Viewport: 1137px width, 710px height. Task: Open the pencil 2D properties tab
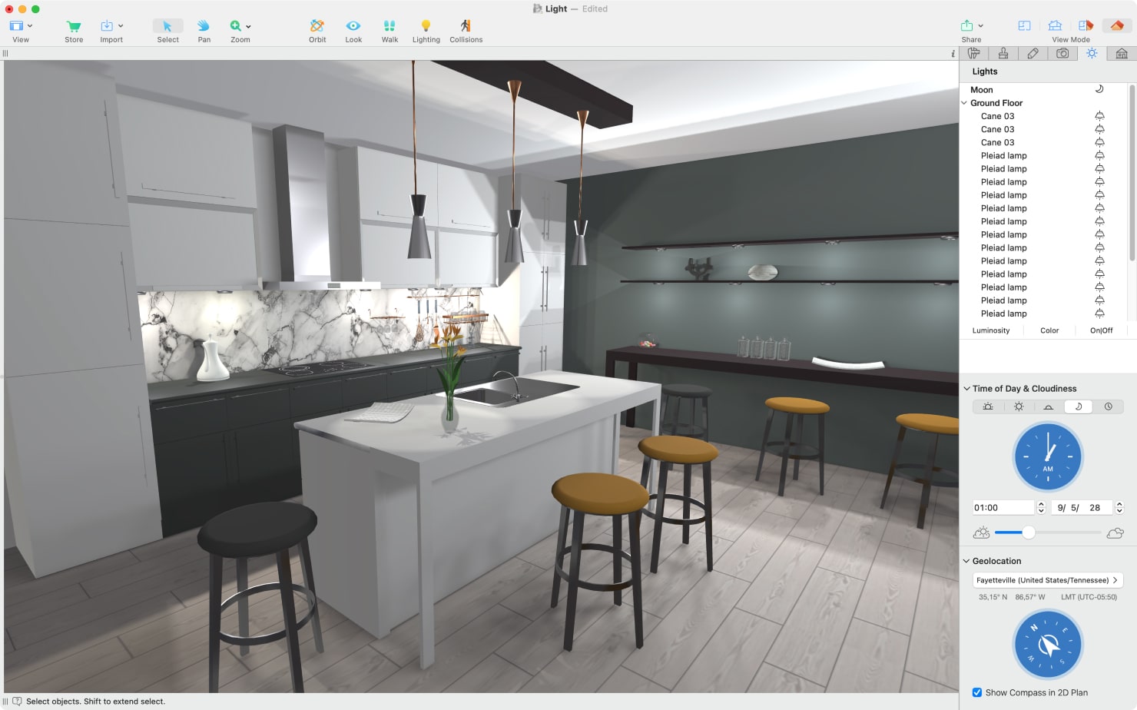pos(1033,54)
